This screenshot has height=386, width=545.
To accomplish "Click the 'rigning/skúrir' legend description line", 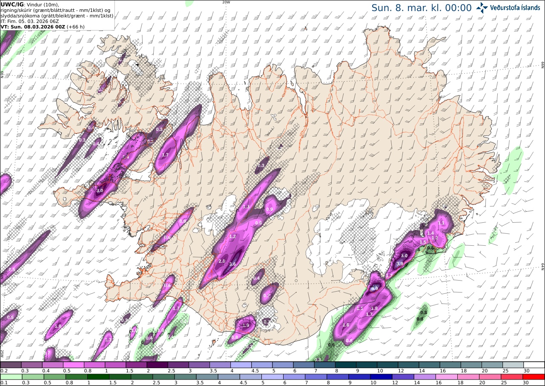I will 55,10.
